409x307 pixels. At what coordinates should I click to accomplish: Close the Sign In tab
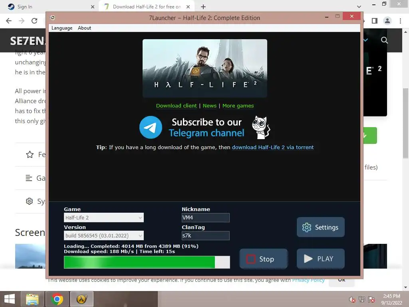(93, 7)
